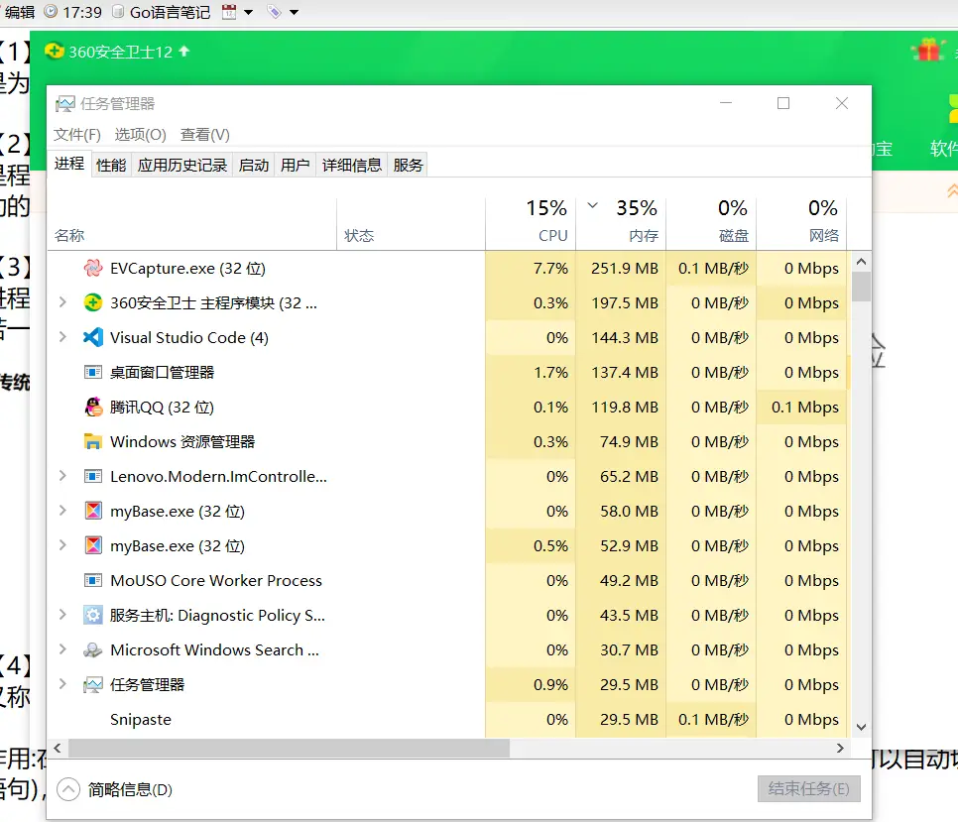Click the vertical scrollbar down arrow
This screenshot has height=822, width=958.
pos(861,727)
